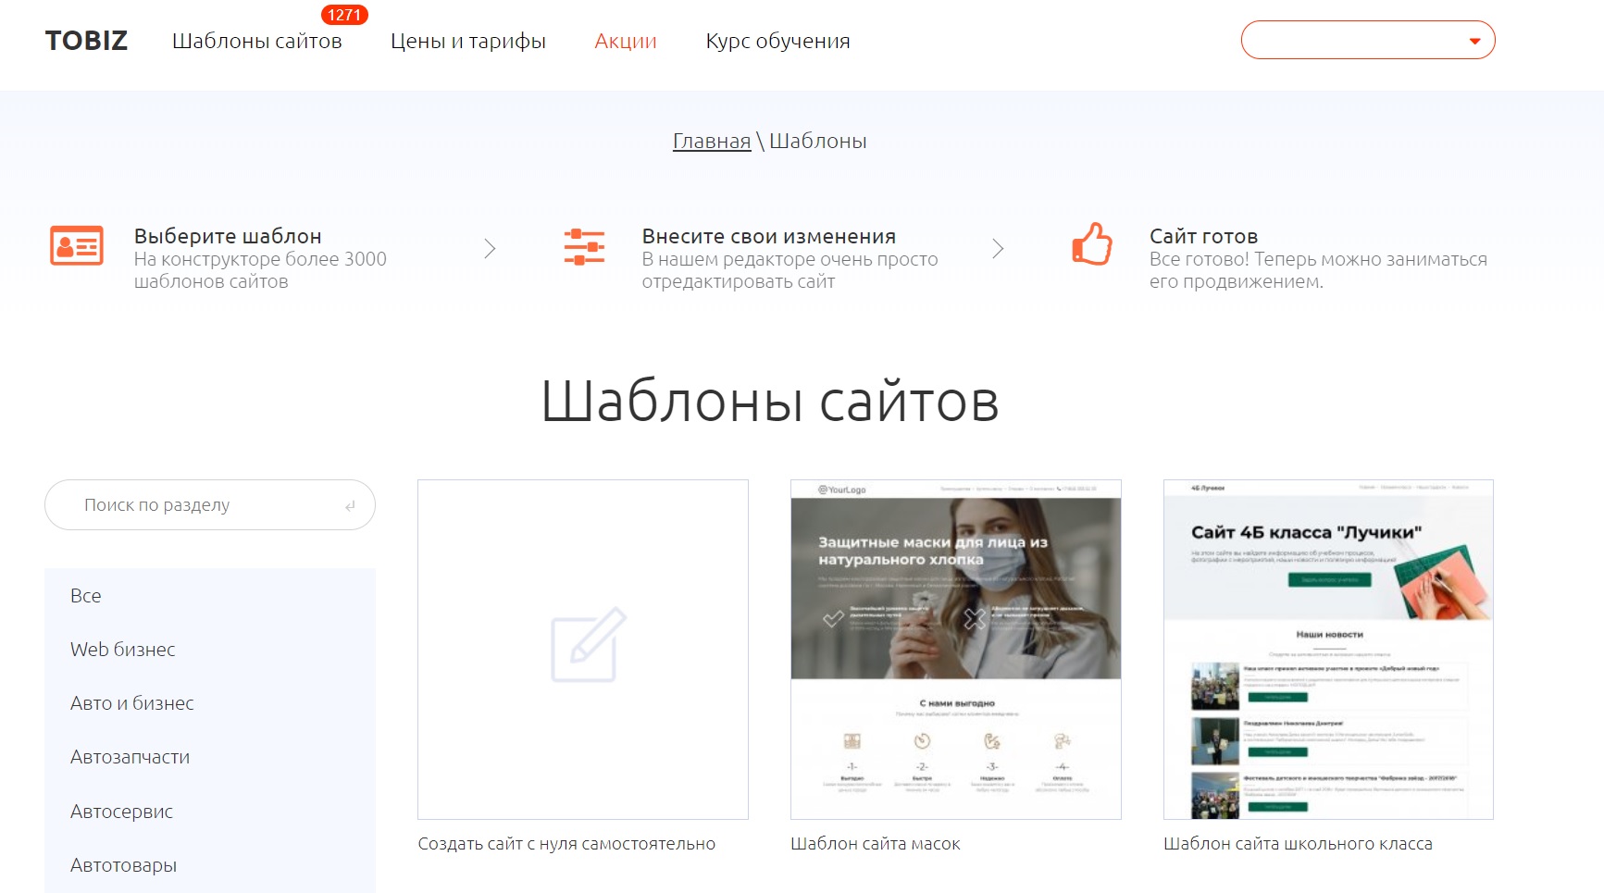Go to 'Главная' via the breadcrumb link
This screenshot has width=1604, height=893.
click(712, 141)
